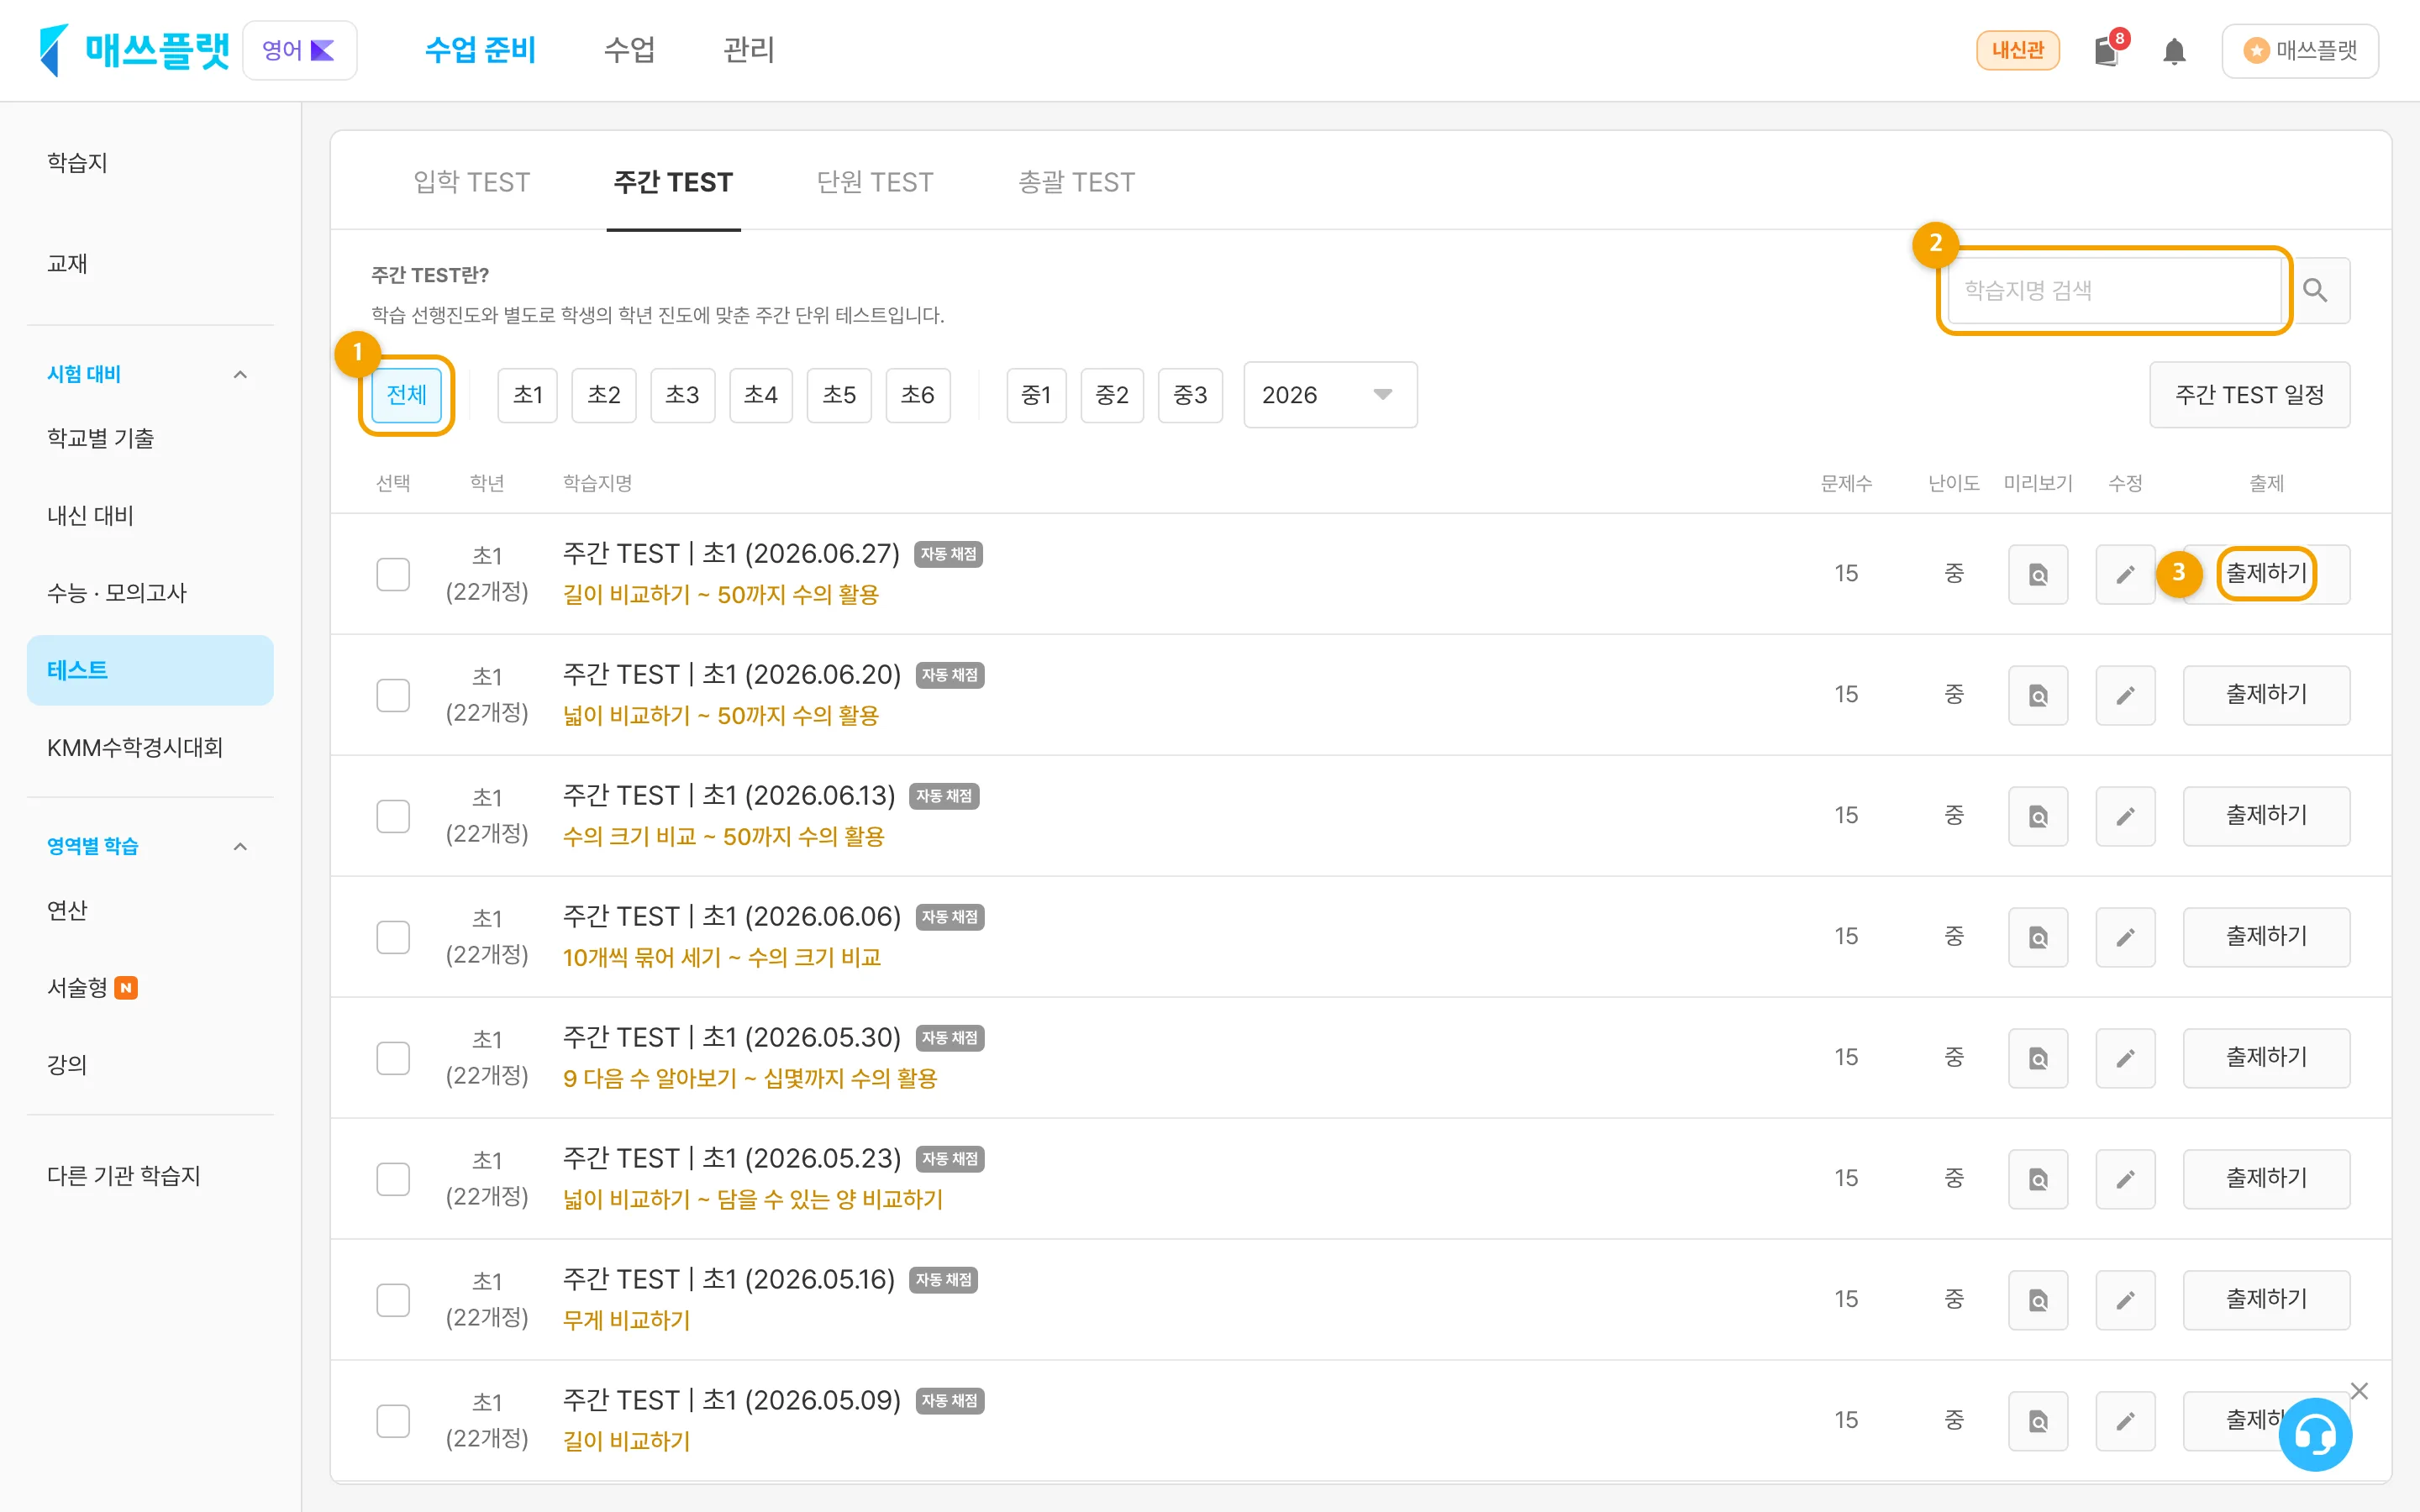Open the 수업 top menu

pos(629,50)
